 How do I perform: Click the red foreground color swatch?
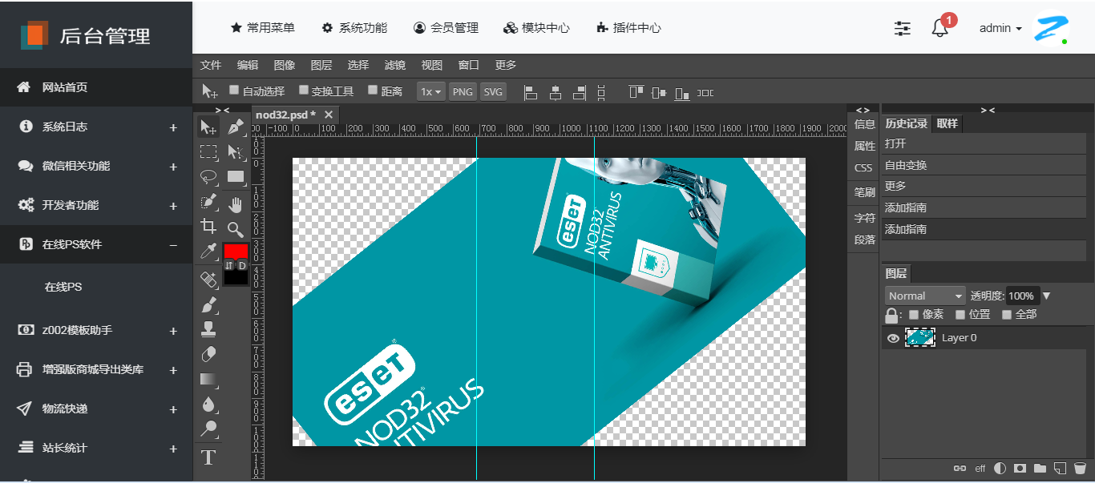(236, 251)
